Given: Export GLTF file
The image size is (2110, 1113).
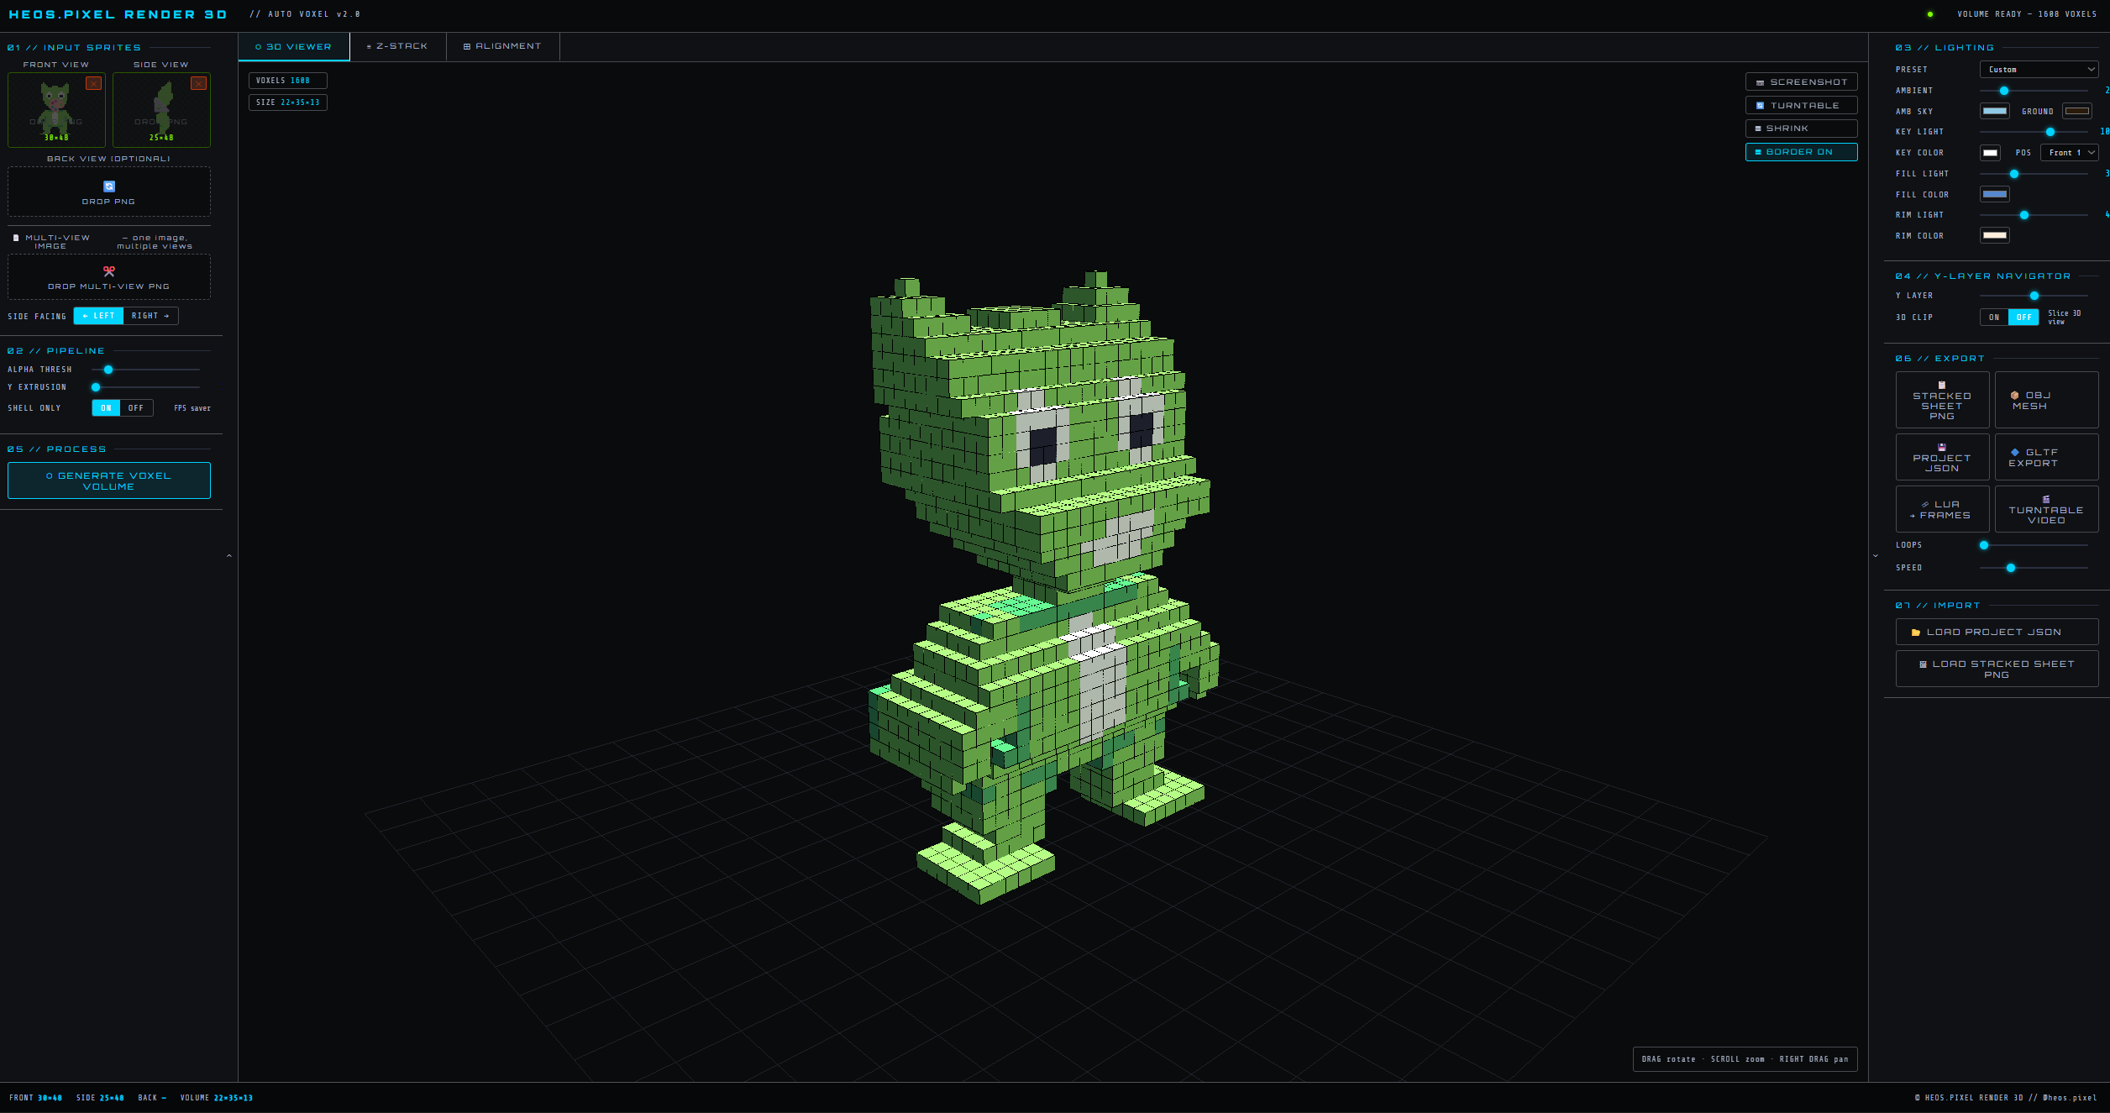Looking at the screenshot, I should (2045, 458).
